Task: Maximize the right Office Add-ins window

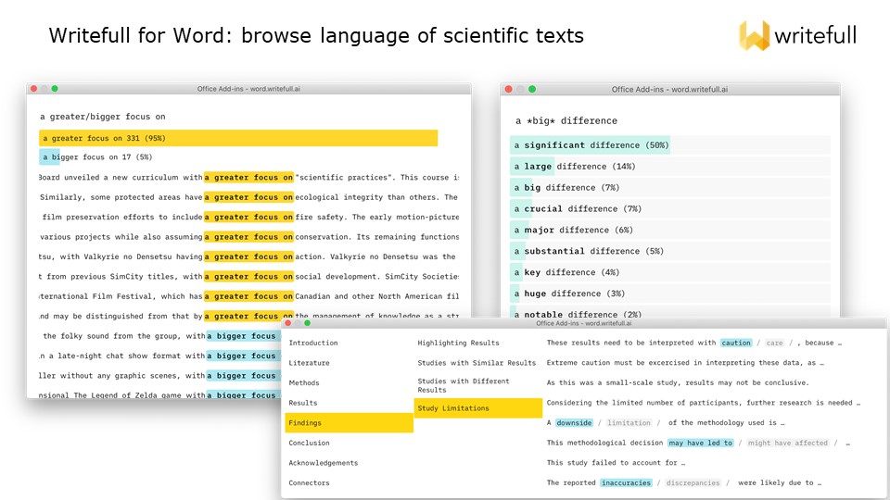Action: coord(532,89)
